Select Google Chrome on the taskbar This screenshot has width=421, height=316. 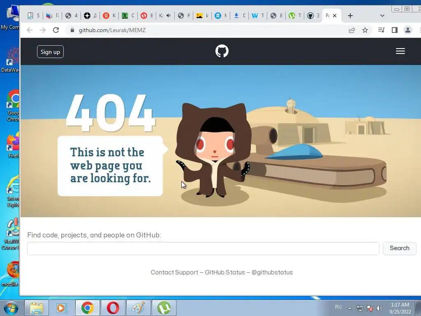click(x=87, y=308)
